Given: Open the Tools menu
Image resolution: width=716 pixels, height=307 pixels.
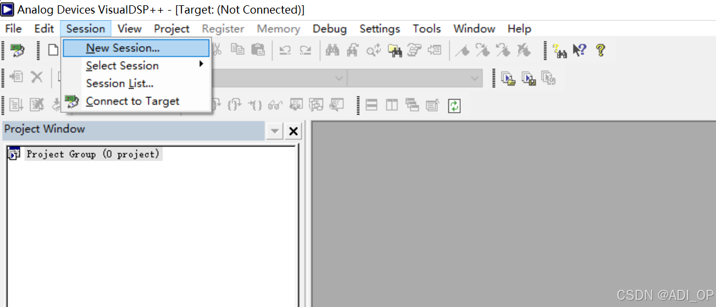Looking at the screenshot, I should pos(427,28).
